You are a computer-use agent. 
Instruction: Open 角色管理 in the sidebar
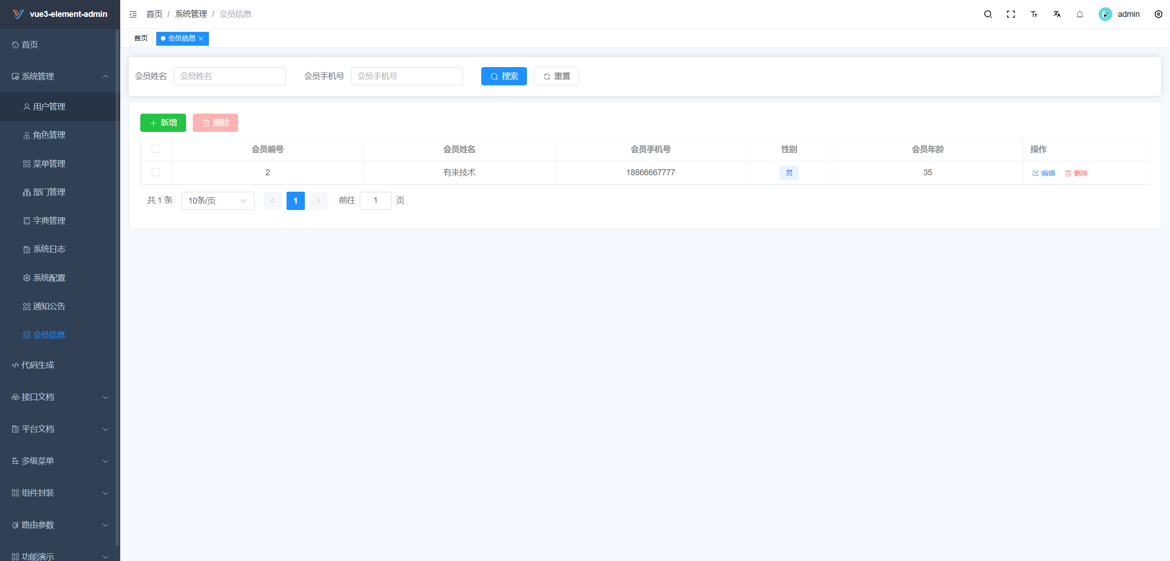[49, 135]
